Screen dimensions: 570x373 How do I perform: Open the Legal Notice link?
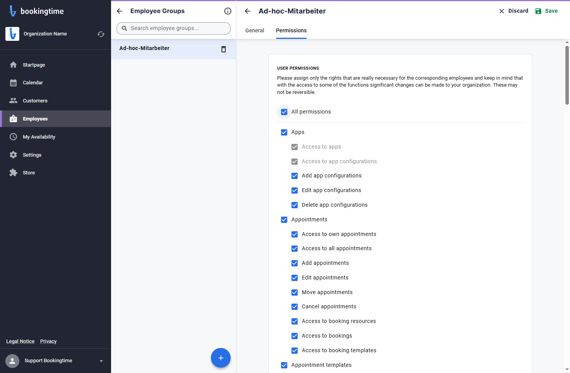point(20,341)
